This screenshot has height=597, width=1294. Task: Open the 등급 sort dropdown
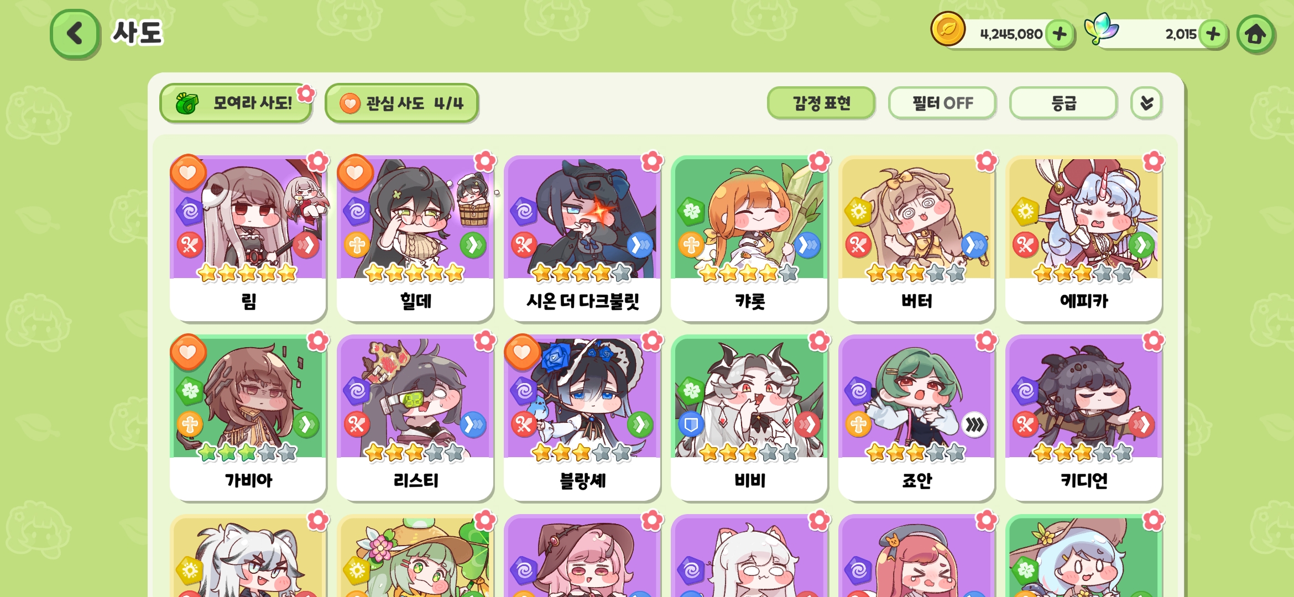(x=1063, y=103)
